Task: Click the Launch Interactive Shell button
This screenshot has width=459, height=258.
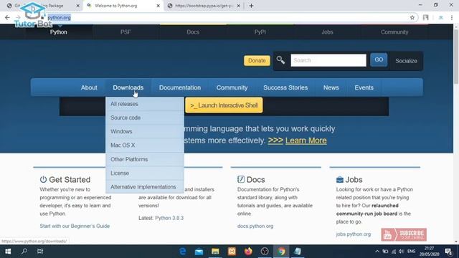Action: point(224,105)
